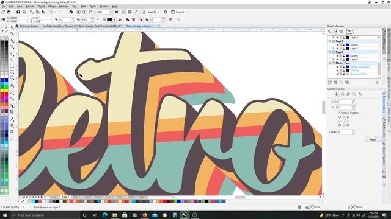
Task: Select the Freehand drawing tool
Action: [x=12, y=54]
